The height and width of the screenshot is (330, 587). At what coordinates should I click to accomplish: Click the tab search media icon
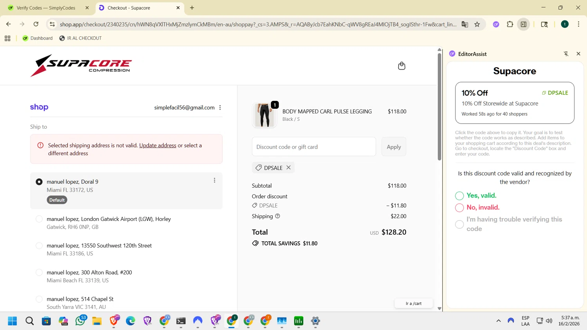click(x=544, y=24)
